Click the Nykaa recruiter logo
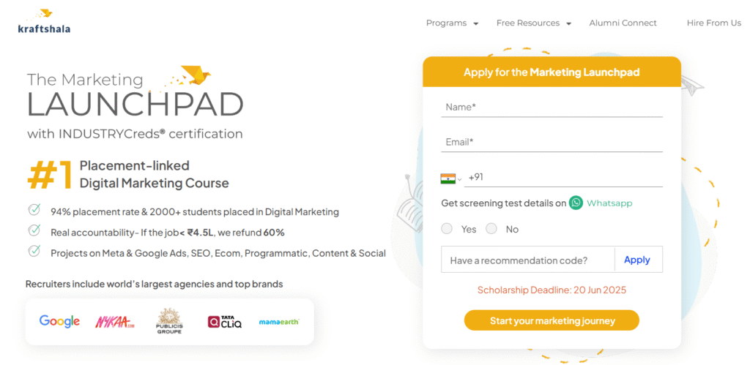Image resolution: width=750 pixels, height=365 pixels. (x=115, y=322)
